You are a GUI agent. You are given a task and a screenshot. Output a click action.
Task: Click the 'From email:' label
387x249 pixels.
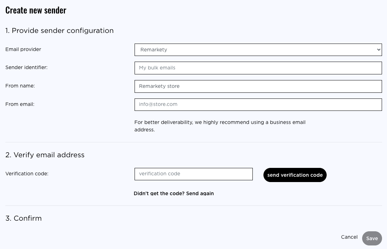pos(20,104)
